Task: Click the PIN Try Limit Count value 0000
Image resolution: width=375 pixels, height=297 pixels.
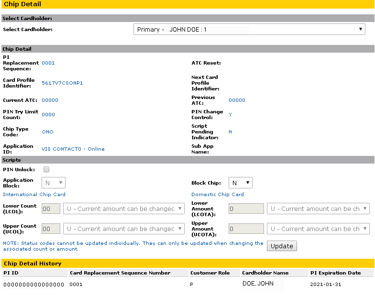Action: (48, 114)
